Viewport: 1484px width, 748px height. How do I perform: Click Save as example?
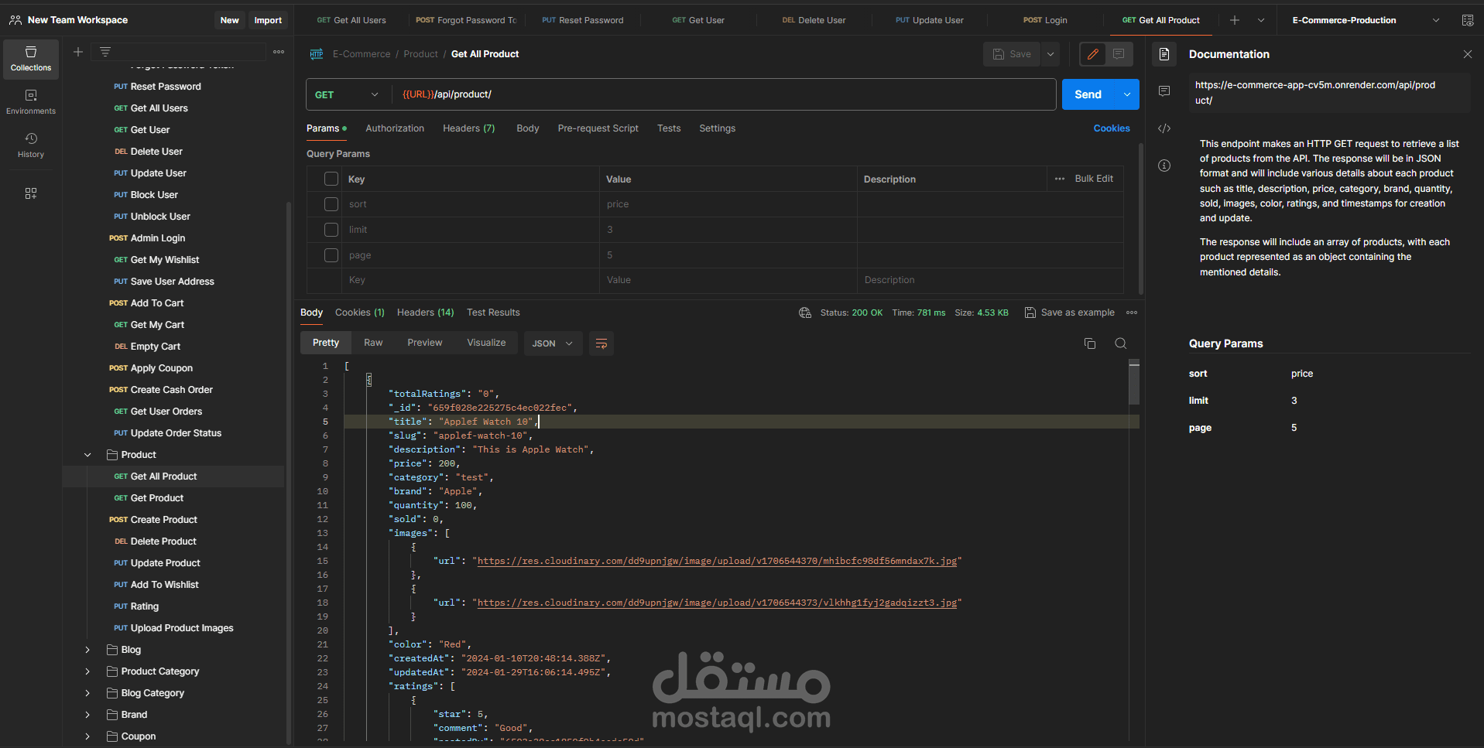tap(1070, 313)
